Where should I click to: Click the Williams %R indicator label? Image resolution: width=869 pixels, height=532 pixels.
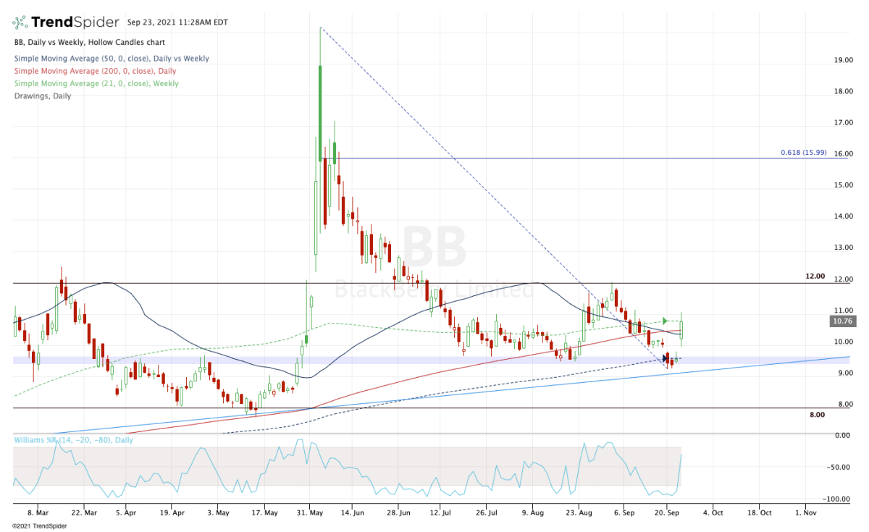tap(60, 439)
